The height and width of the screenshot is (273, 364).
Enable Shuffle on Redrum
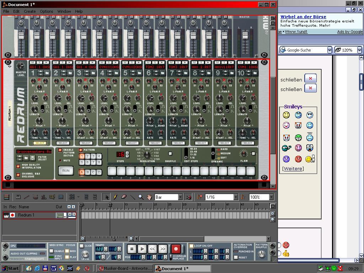[170, 154]
